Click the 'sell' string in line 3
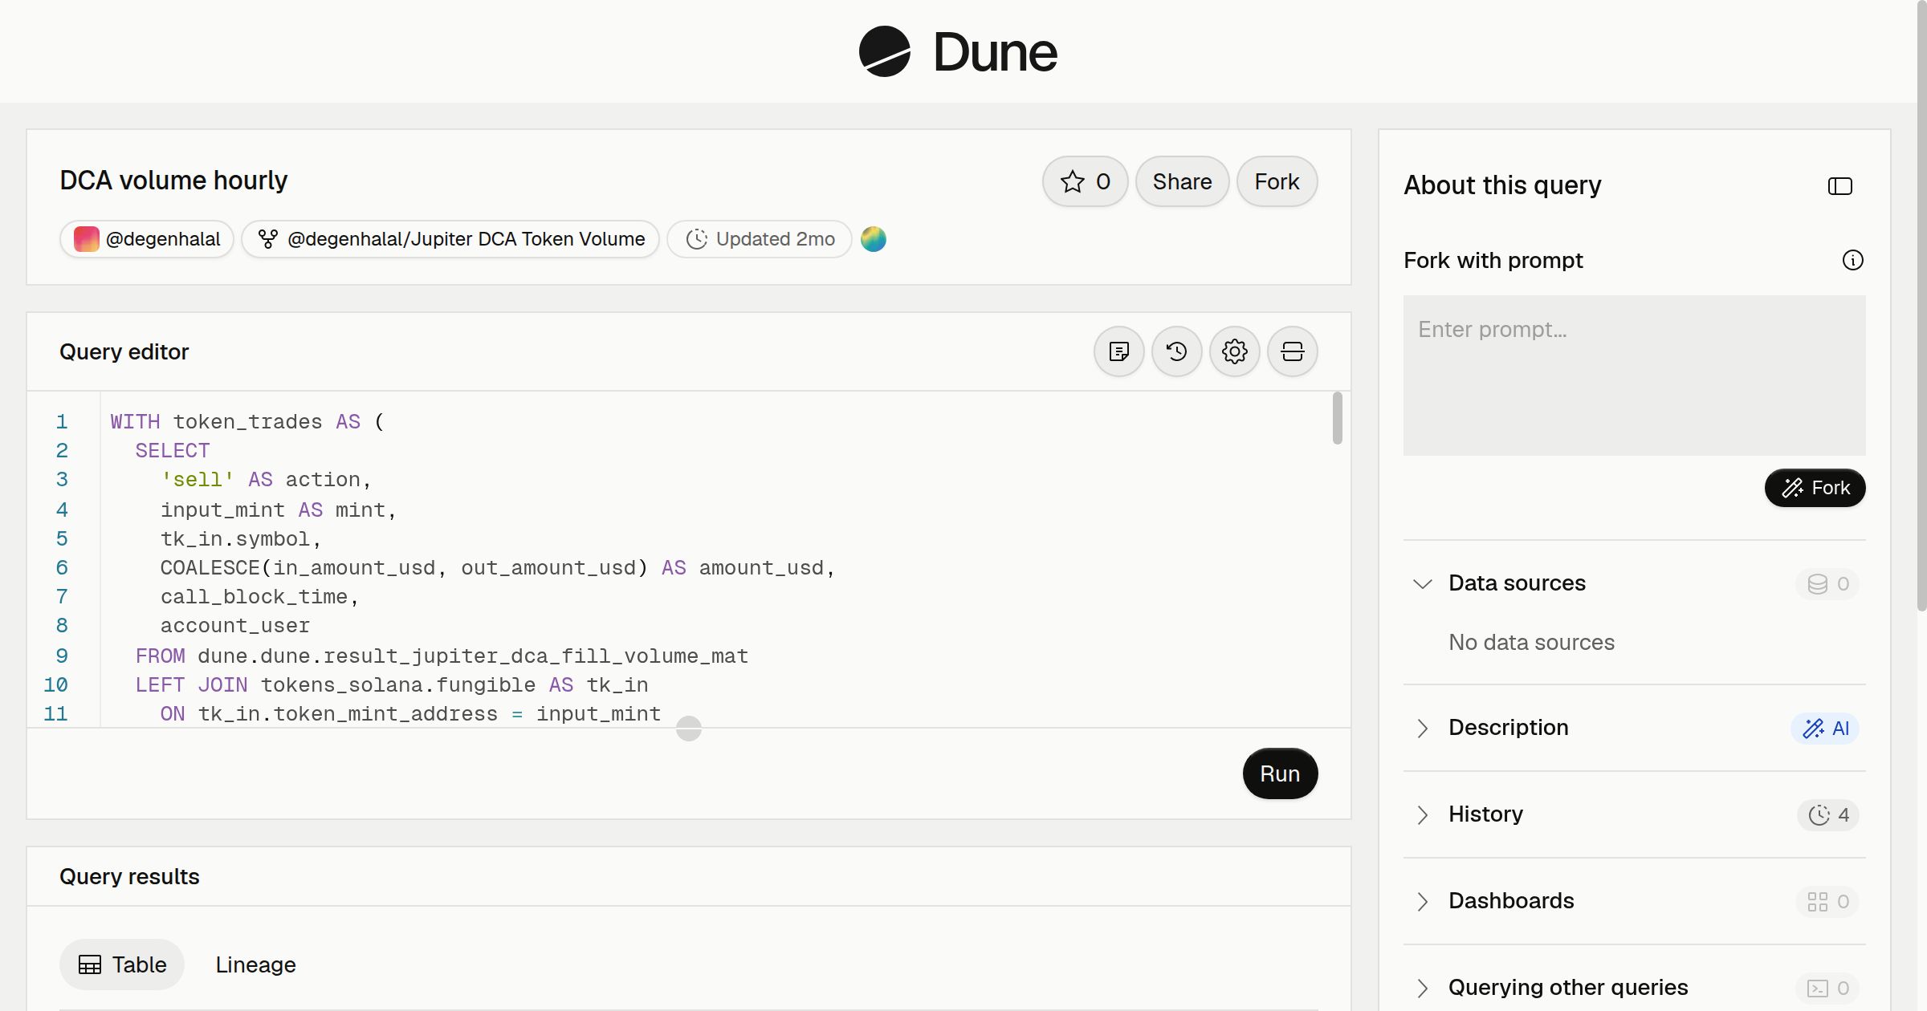1927x1011 pixels. [197, 480]
